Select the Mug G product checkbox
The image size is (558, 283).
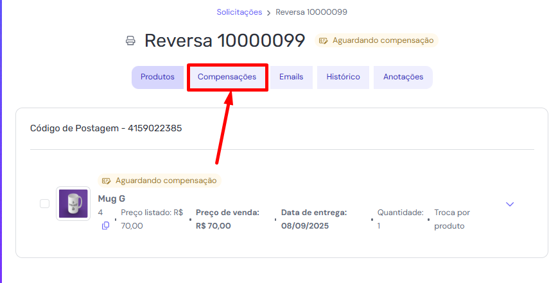44,204
